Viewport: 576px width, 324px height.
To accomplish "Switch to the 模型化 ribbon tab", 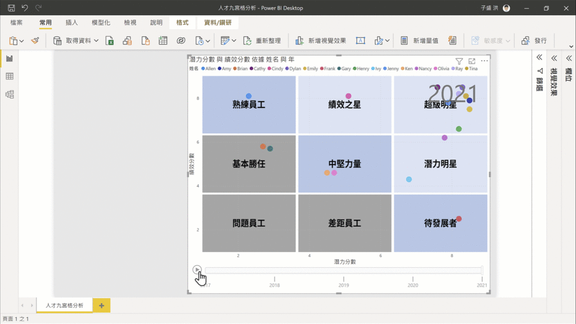I will [101, 22].
